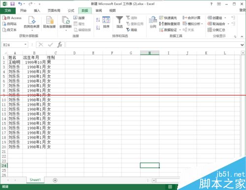Switch to the 视图 (View) tab
Screen dimensions: 246x190
(x=112, y=11)
